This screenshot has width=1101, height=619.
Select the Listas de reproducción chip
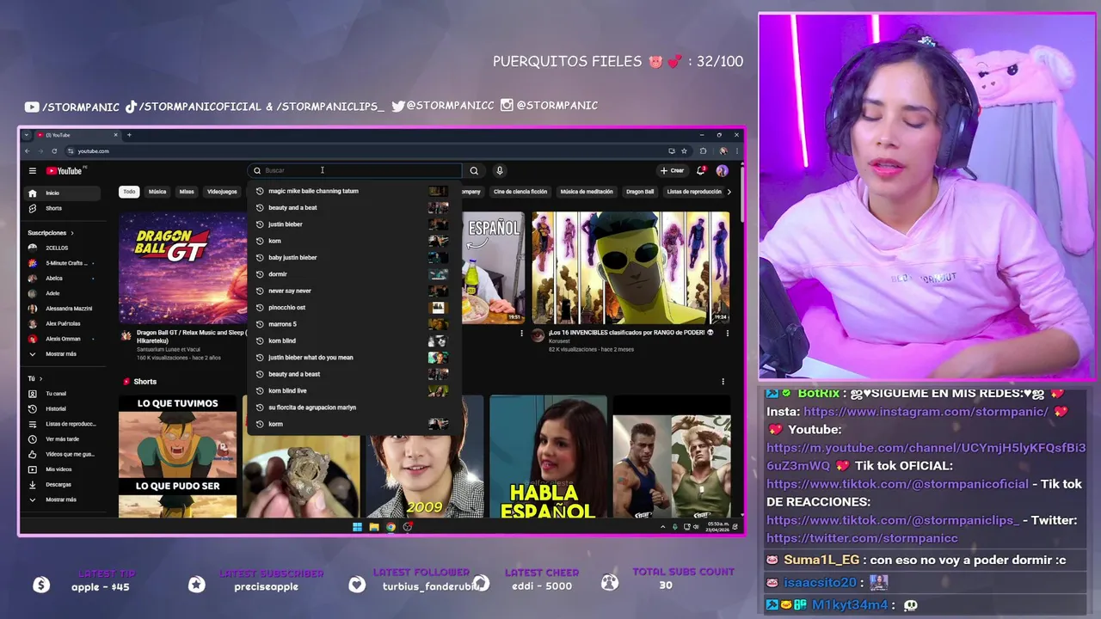[694, 192]
